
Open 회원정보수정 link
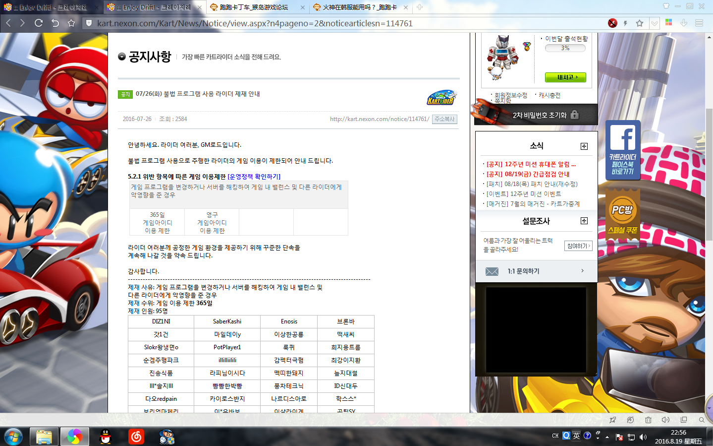pos(511,95)
